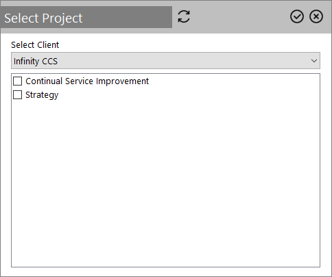Viewport: 332px width, 277px height.
Task: Reload the projects for Infinity CCS
Action: [184, 16]
